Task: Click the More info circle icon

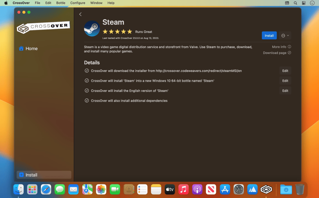Action: point(289,47)
